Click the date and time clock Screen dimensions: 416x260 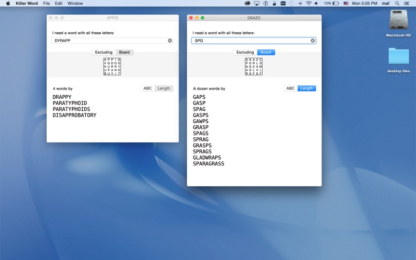(x=365, y=3)
